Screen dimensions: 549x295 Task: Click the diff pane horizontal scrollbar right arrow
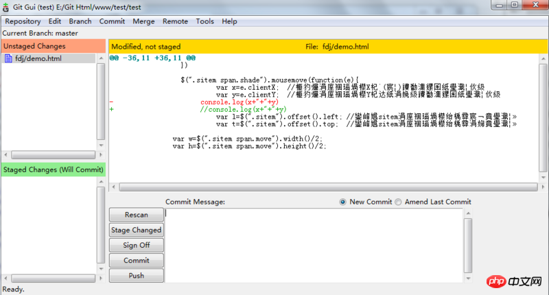click(x=543, y=187)
